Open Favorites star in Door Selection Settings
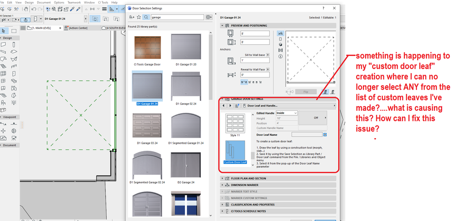This screenshot has height=221, width=470. [x=139, y=17]
